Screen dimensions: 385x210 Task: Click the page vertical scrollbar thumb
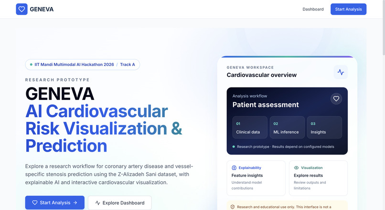pos(384,28)
